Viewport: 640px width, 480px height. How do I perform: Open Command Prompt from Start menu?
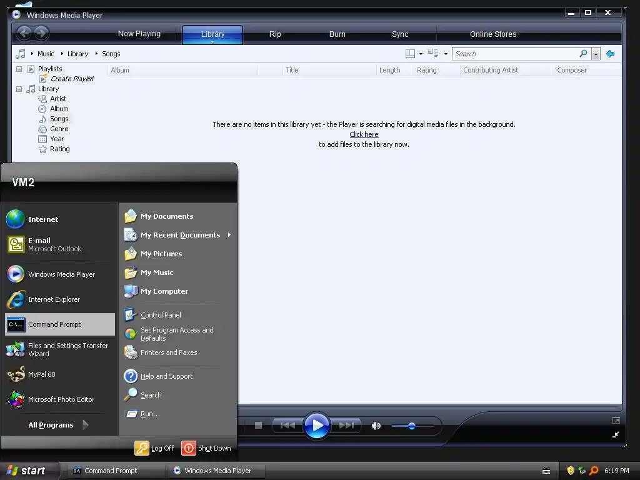point(60,324)
